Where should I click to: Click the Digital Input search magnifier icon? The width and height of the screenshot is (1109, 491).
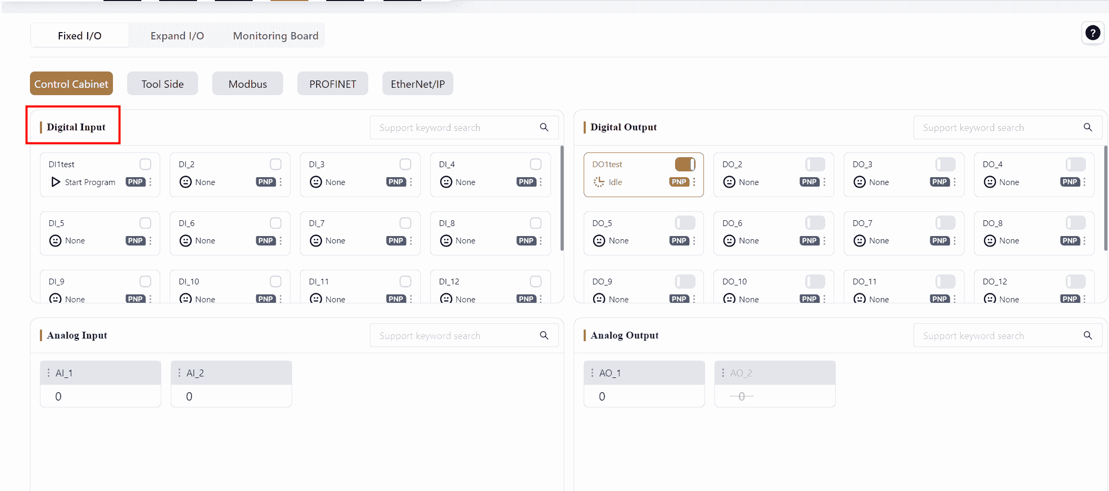544,127
